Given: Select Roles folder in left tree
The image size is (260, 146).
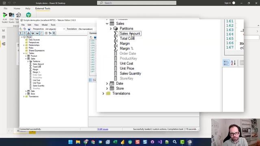Looking at the screenshot, I should pos(31,48).
